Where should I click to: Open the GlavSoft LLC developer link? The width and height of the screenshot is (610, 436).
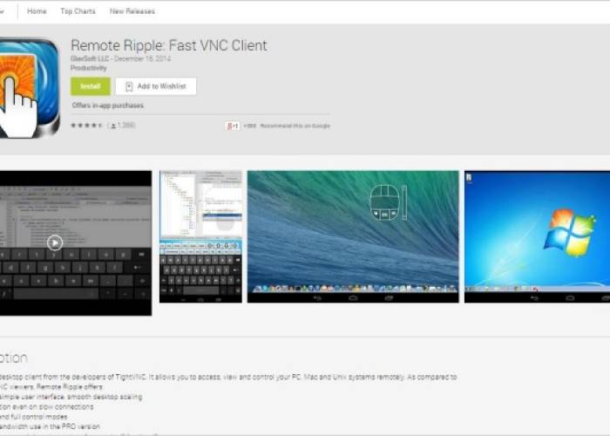(90, 58)
